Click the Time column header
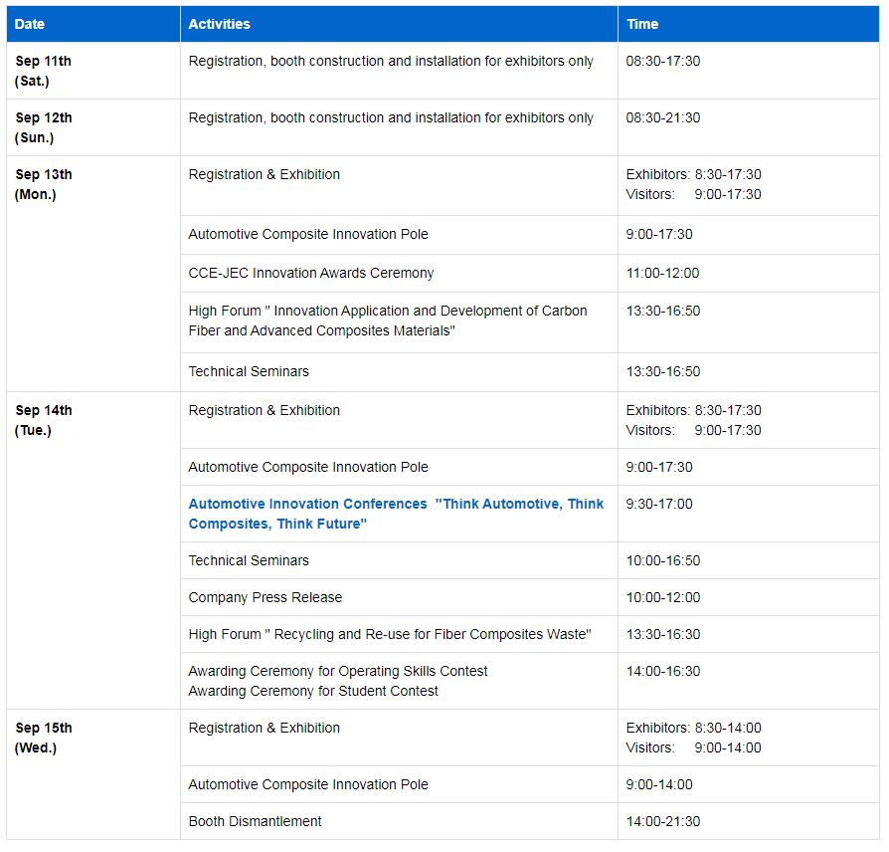This screenshot has width=889, height=852. coord(642,24)
